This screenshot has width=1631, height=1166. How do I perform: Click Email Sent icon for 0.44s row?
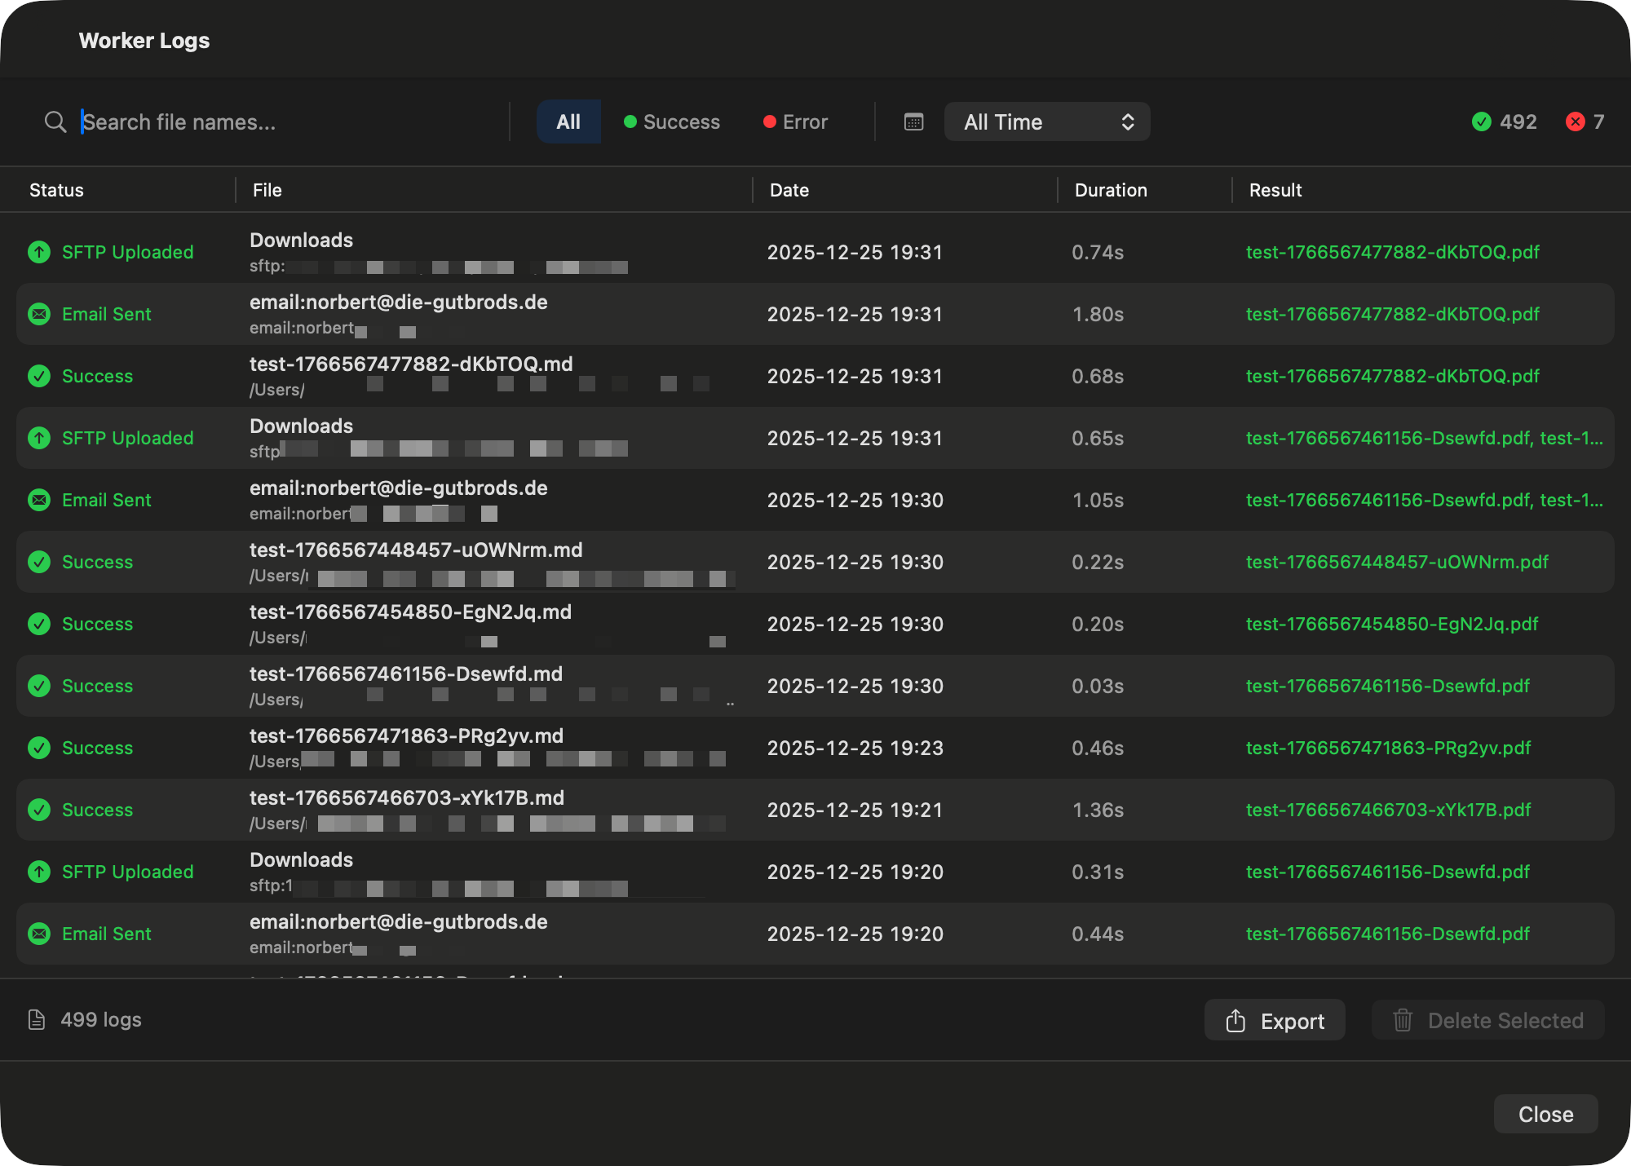[39, 934]
